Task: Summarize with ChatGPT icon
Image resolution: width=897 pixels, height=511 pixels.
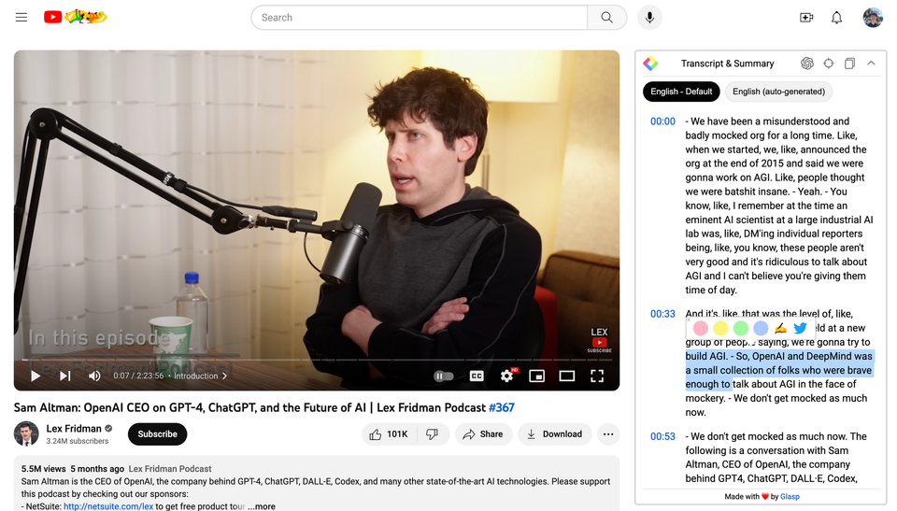Action: coord(806,64)
